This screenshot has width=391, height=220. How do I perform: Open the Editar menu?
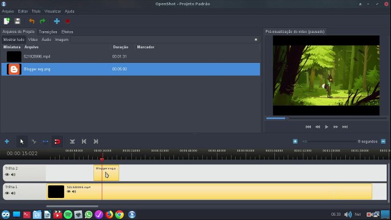point(23,11)
